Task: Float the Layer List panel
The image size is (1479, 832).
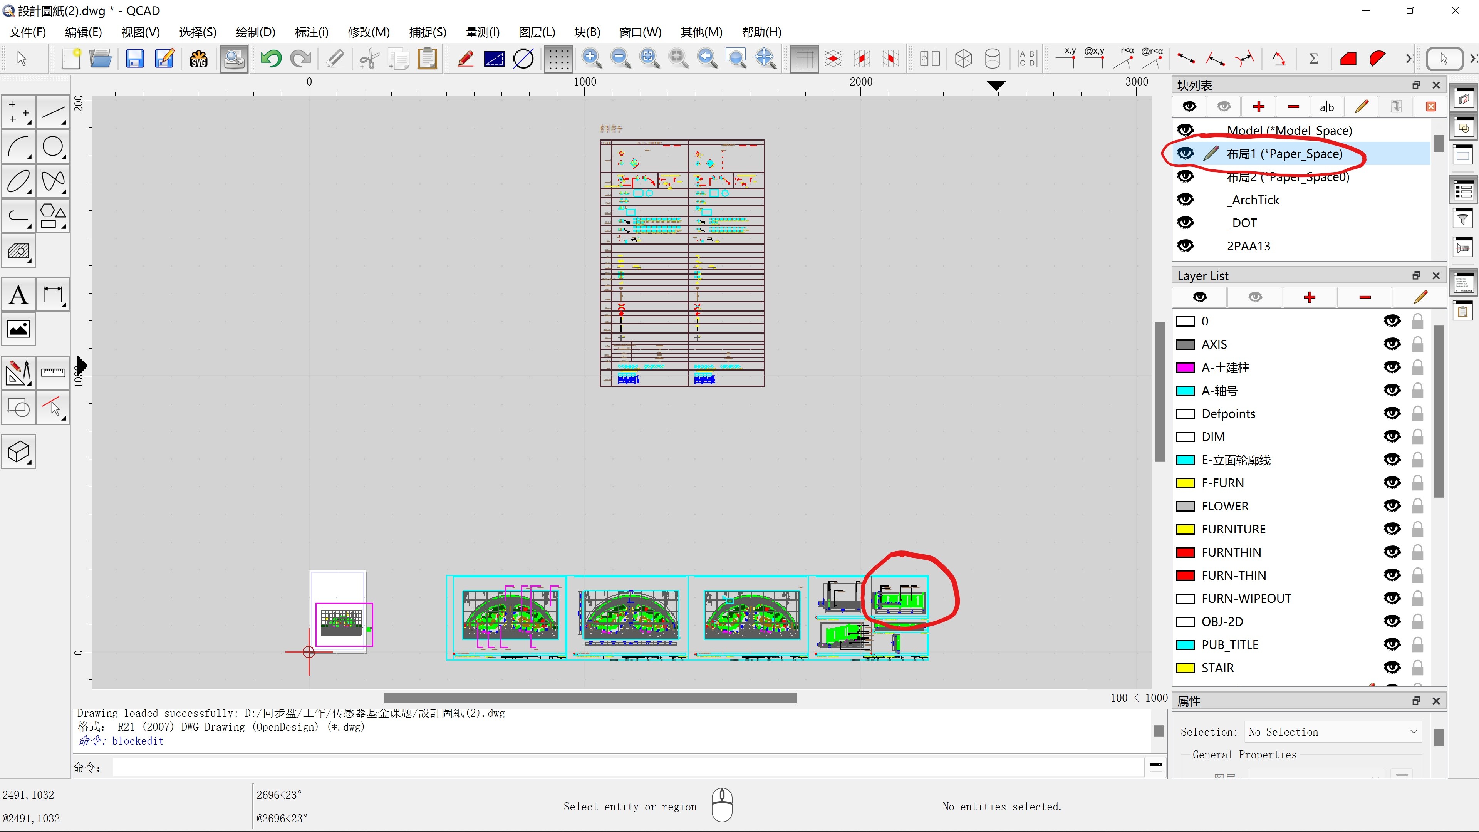Action: coord(1416,276)
